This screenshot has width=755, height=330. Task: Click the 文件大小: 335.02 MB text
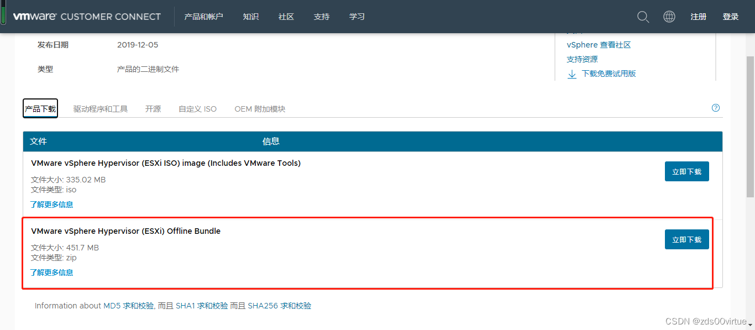[x=68, y=180]
